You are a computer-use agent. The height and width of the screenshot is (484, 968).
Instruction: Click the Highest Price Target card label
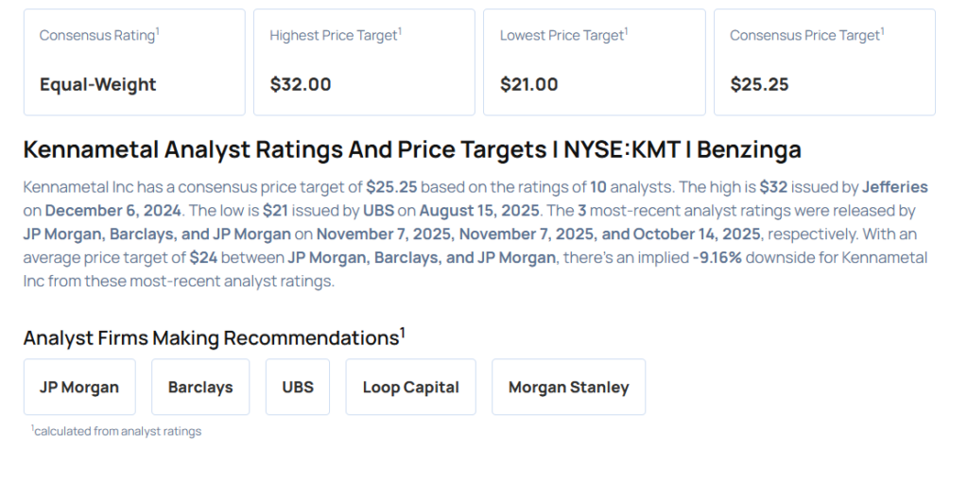point(335,36)
